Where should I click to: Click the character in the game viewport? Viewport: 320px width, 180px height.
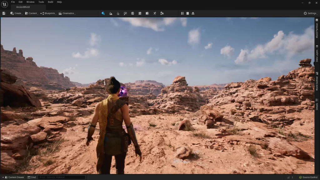pos(114,126)
